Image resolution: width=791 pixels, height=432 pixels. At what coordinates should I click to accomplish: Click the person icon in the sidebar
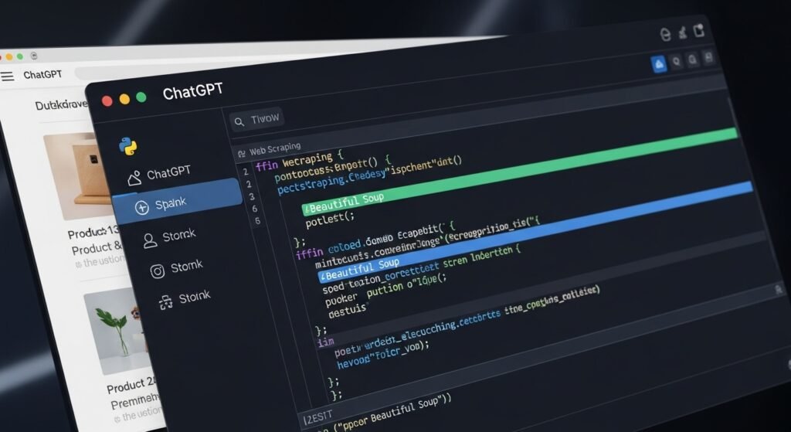tap(150, 240)
